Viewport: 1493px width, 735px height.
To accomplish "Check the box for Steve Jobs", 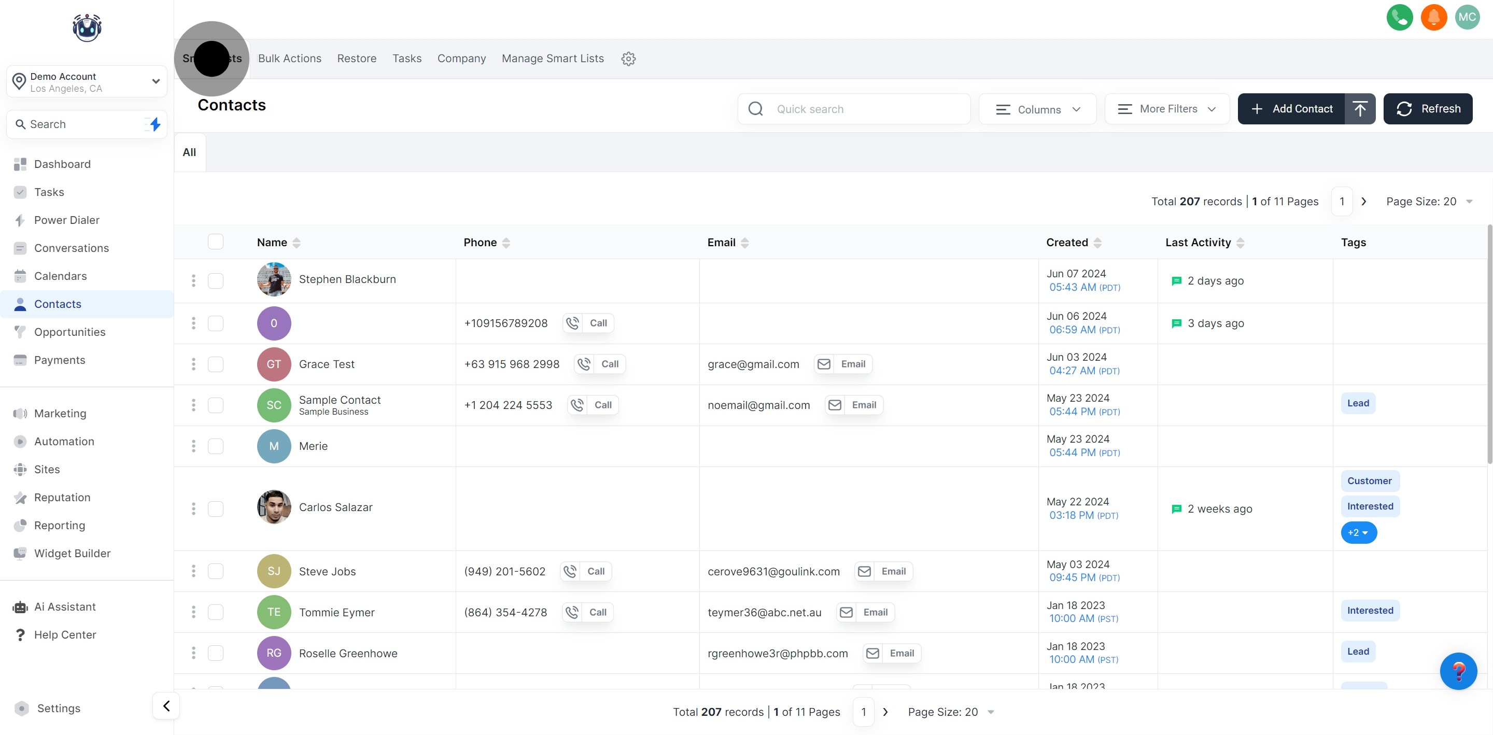I will pyautogui.click(x=216, y=571).
